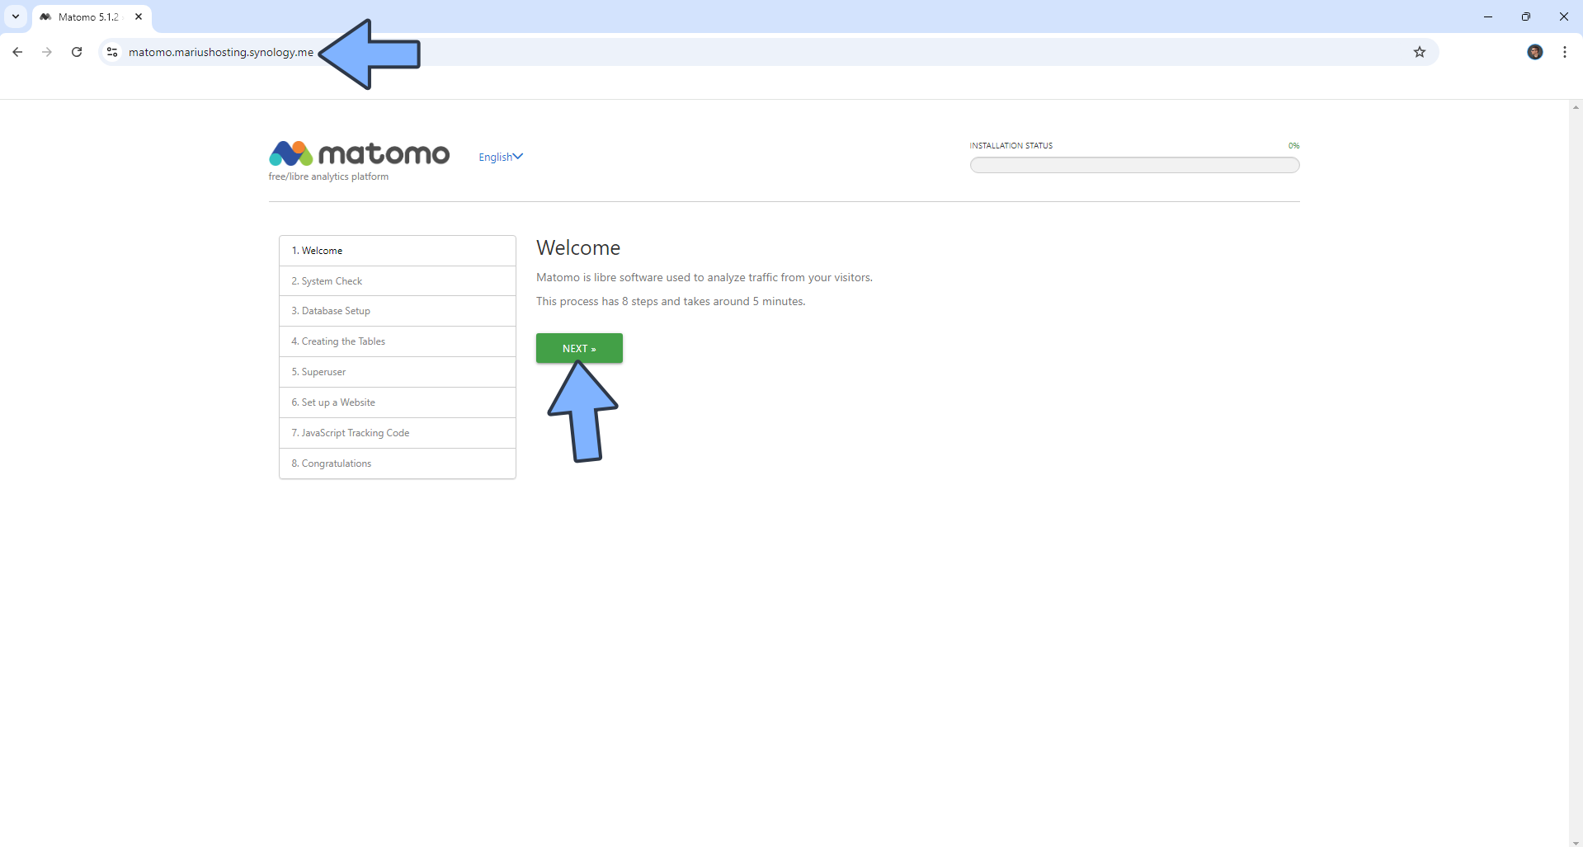Select step 7. JavaScript Tracking Code
The width and height of the screenshot is (1583, 847).
[x=398, y=433]
